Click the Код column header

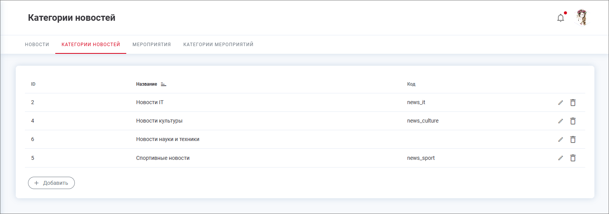(x=411, y=84)
